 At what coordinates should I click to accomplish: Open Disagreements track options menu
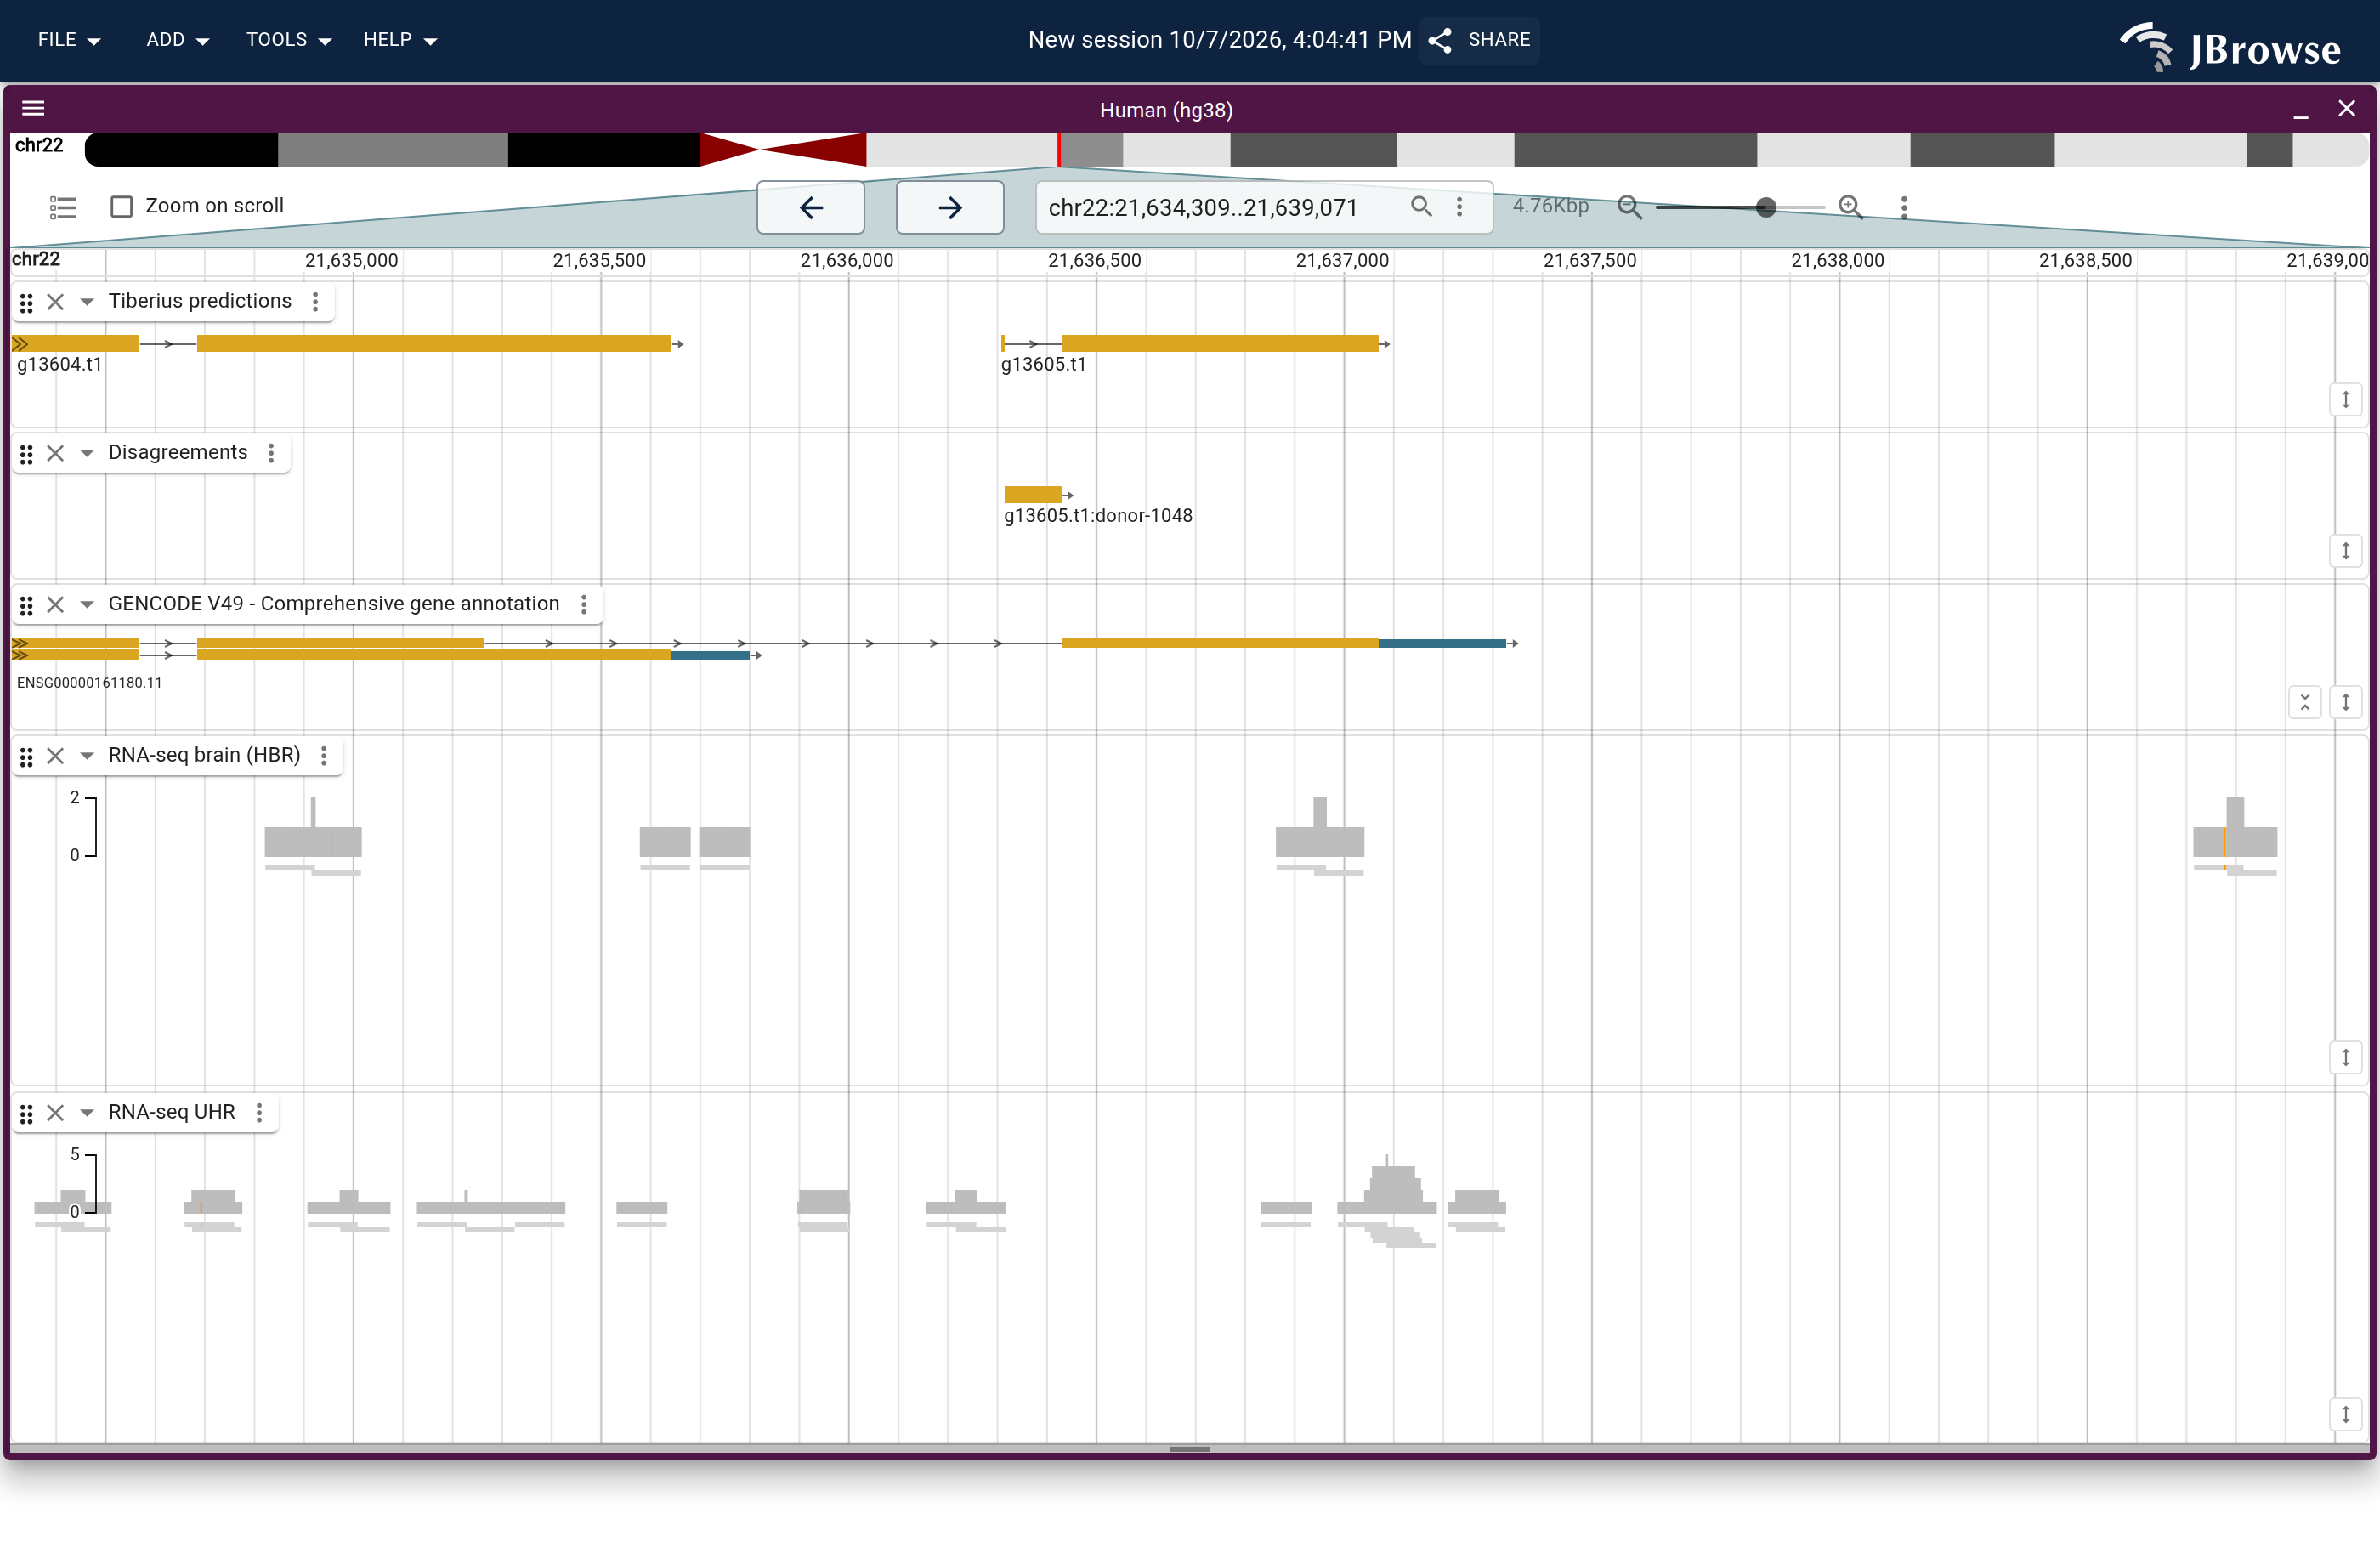(271, 453)
